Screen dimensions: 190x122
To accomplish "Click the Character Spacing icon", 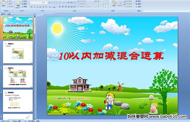I will point(46,7).
